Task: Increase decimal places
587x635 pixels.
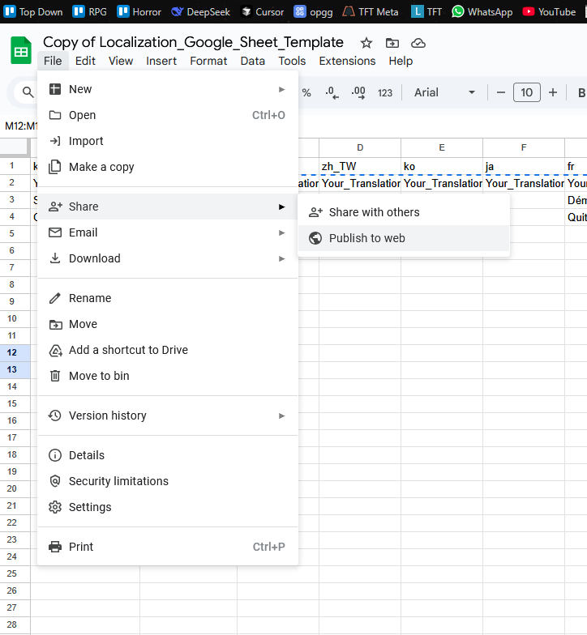Action: pos(358,92)
